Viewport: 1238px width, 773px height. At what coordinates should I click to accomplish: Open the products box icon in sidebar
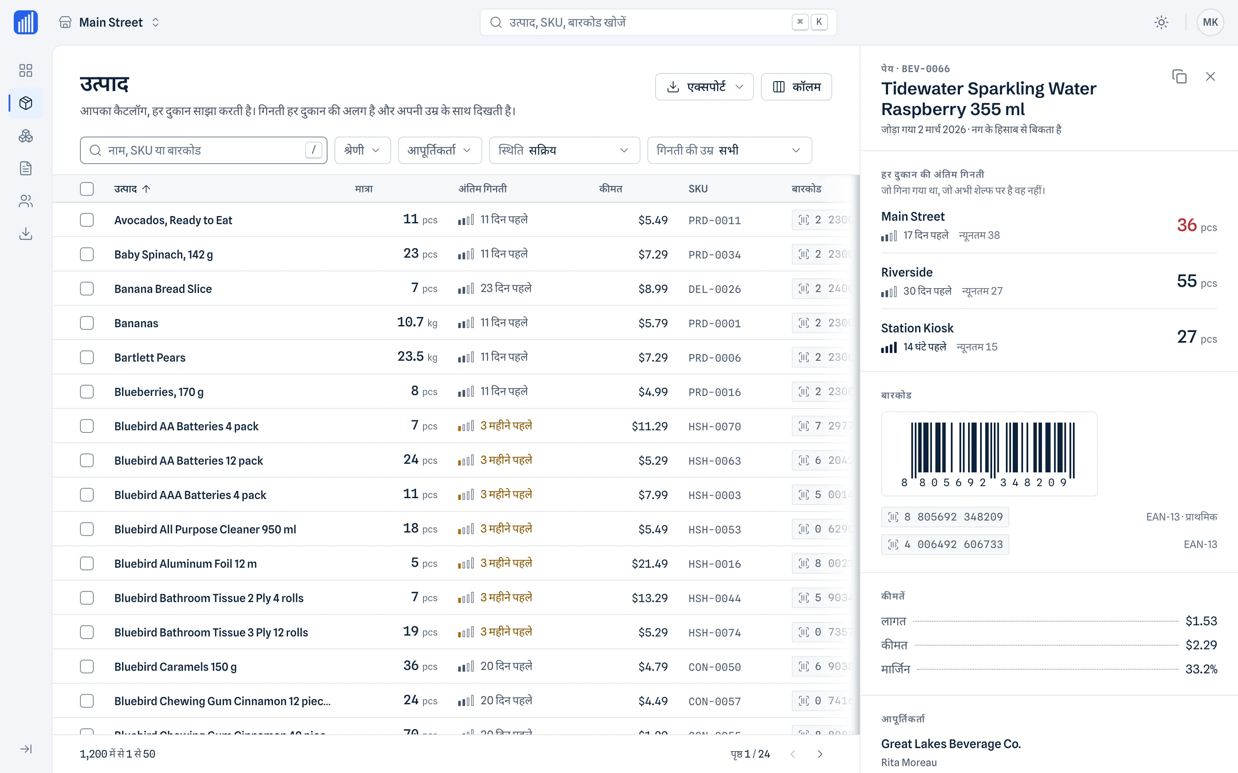point(26,103)
